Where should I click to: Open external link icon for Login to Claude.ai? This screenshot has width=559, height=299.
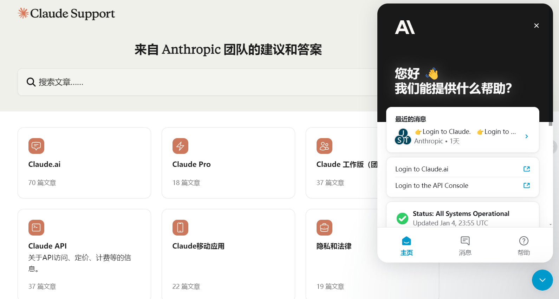pyautogui.click(x=526, y=169)
